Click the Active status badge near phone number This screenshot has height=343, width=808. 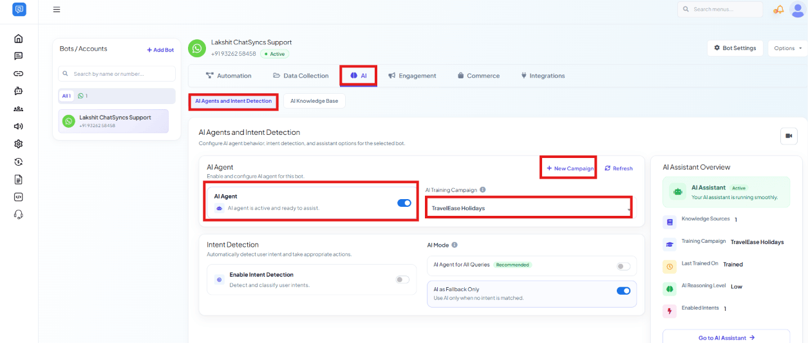[275, 54]
